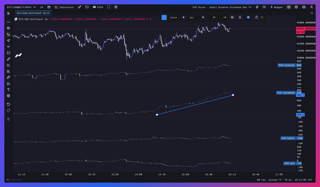Click the CVD okx label
This screenshot has width=320, height=187.
(290, 163)
